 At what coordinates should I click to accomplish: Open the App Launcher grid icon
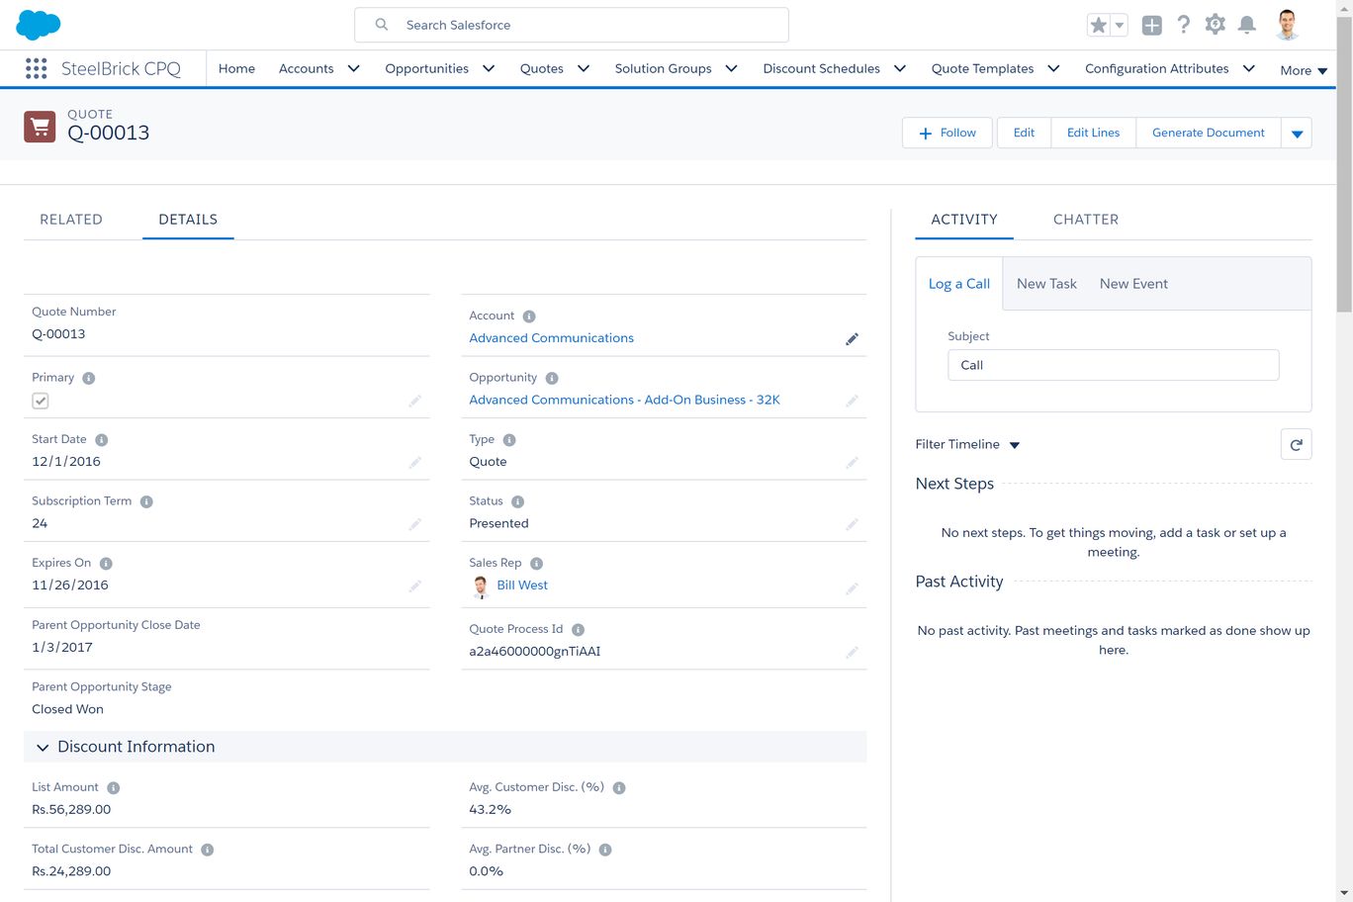point(37,68)
